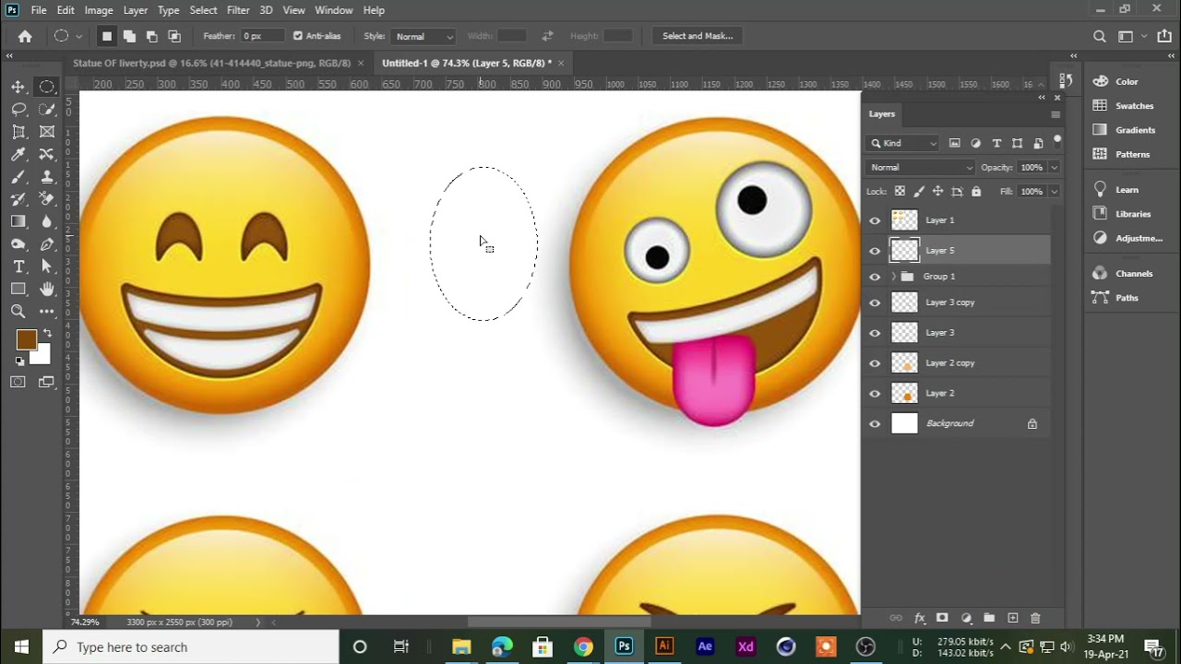
Task: Open the blend mode Normal dropdown
Action: pos(920,167)
